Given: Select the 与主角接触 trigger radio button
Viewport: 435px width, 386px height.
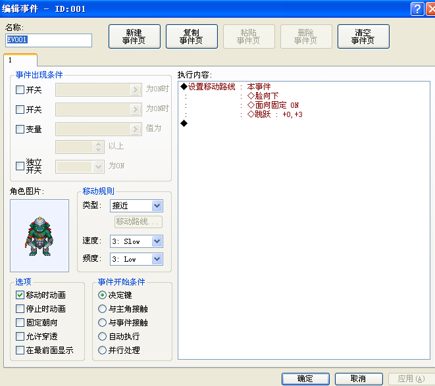Looking at the screenshot, I should point(103,309).
